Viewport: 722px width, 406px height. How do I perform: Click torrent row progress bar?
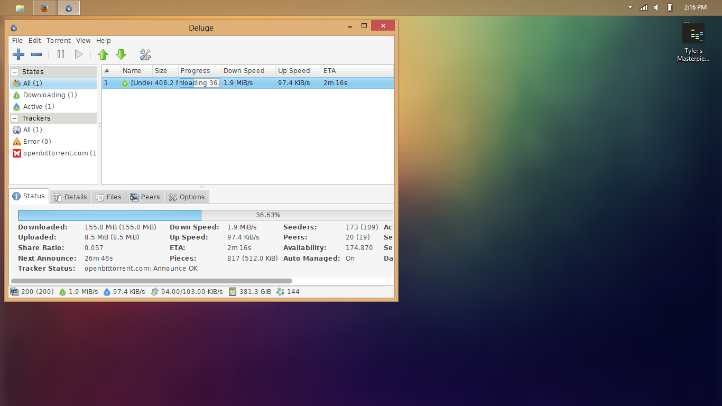tap(200, 83)
